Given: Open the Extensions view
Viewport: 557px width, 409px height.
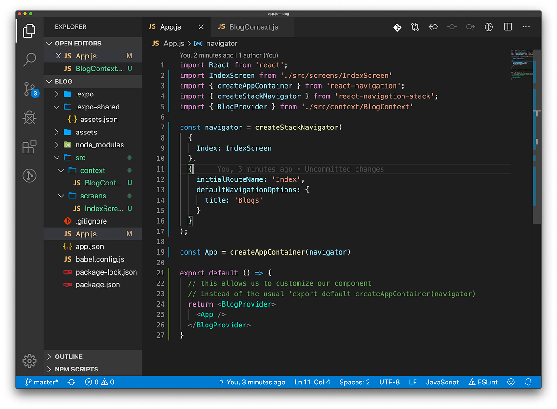Looking at the screenshot, I should click(x=30, y=147).
